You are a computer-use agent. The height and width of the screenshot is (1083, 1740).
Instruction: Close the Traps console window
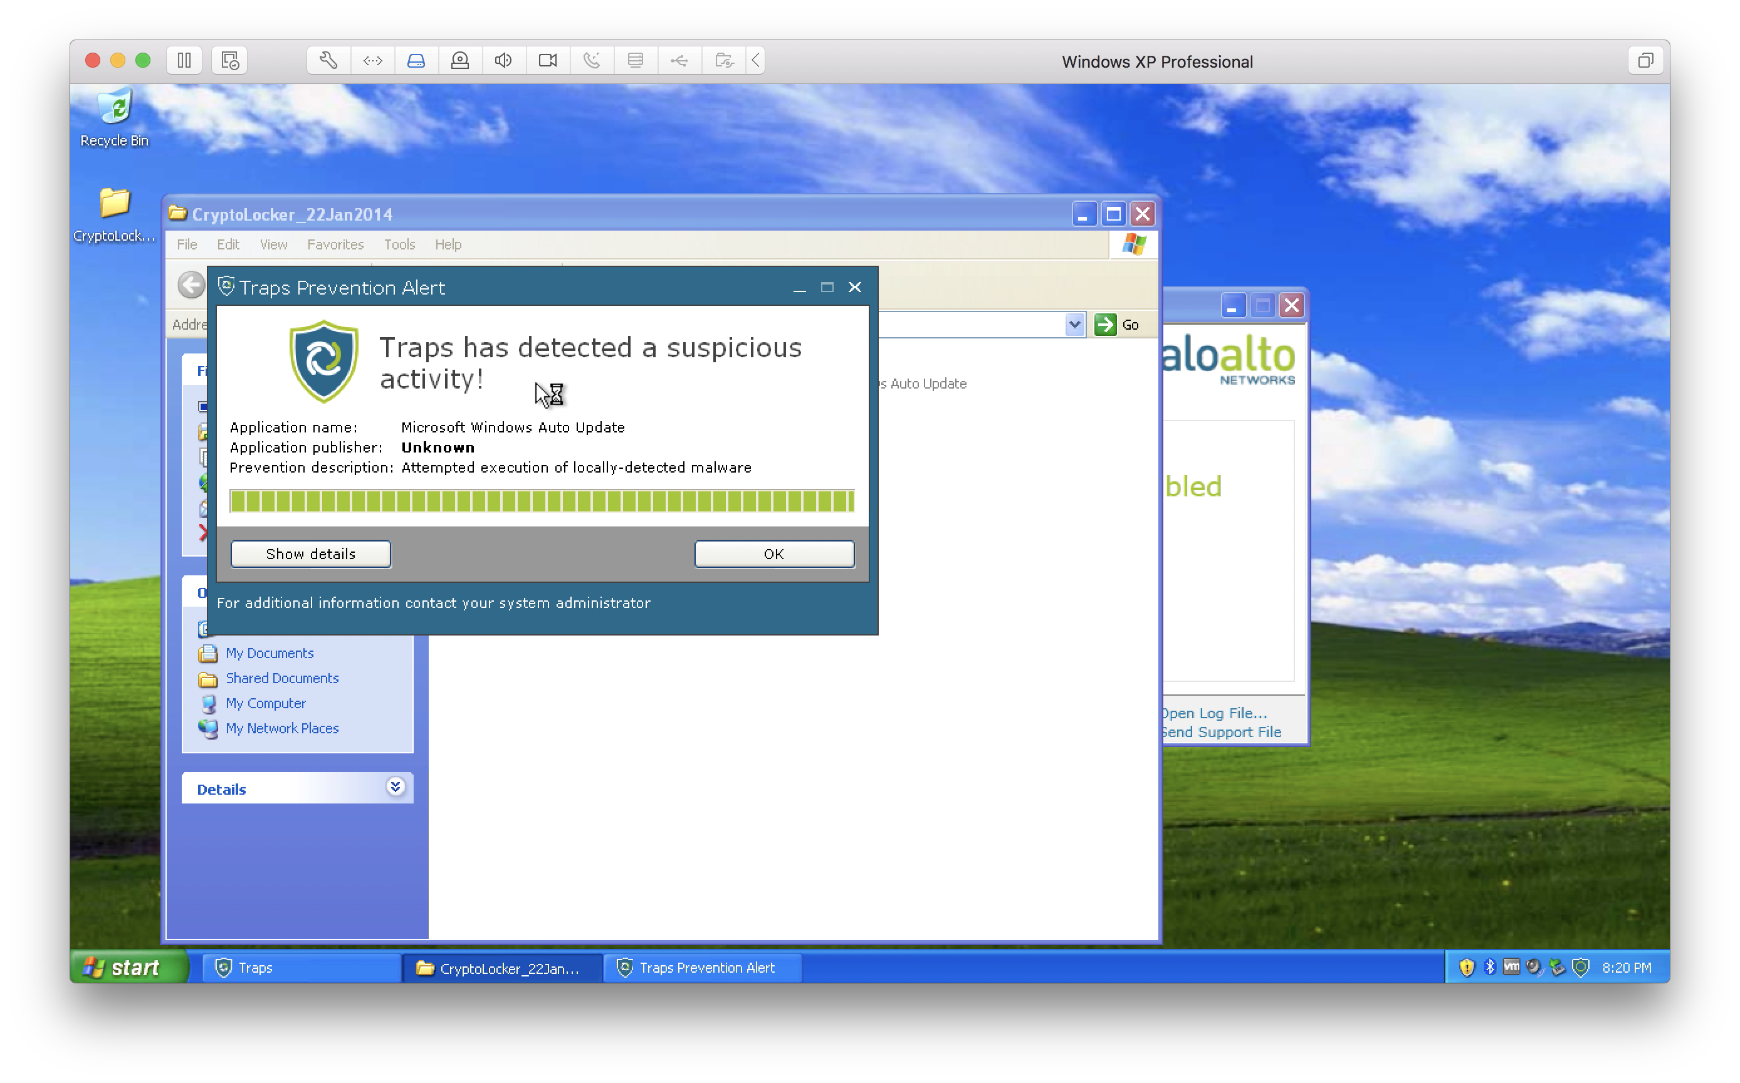[1292, 306]
